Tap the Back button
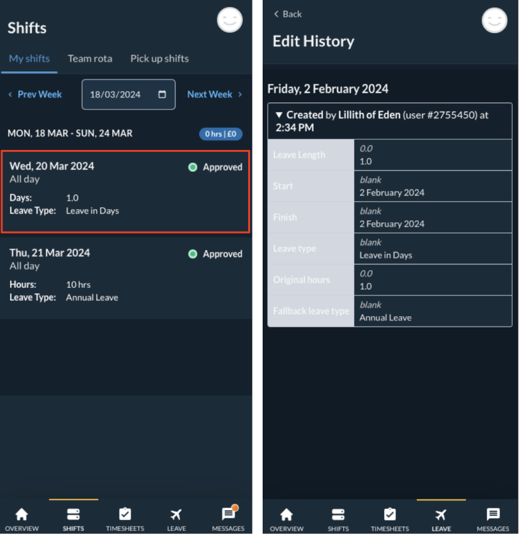The image size is (519, 534). tap(287, 14)
